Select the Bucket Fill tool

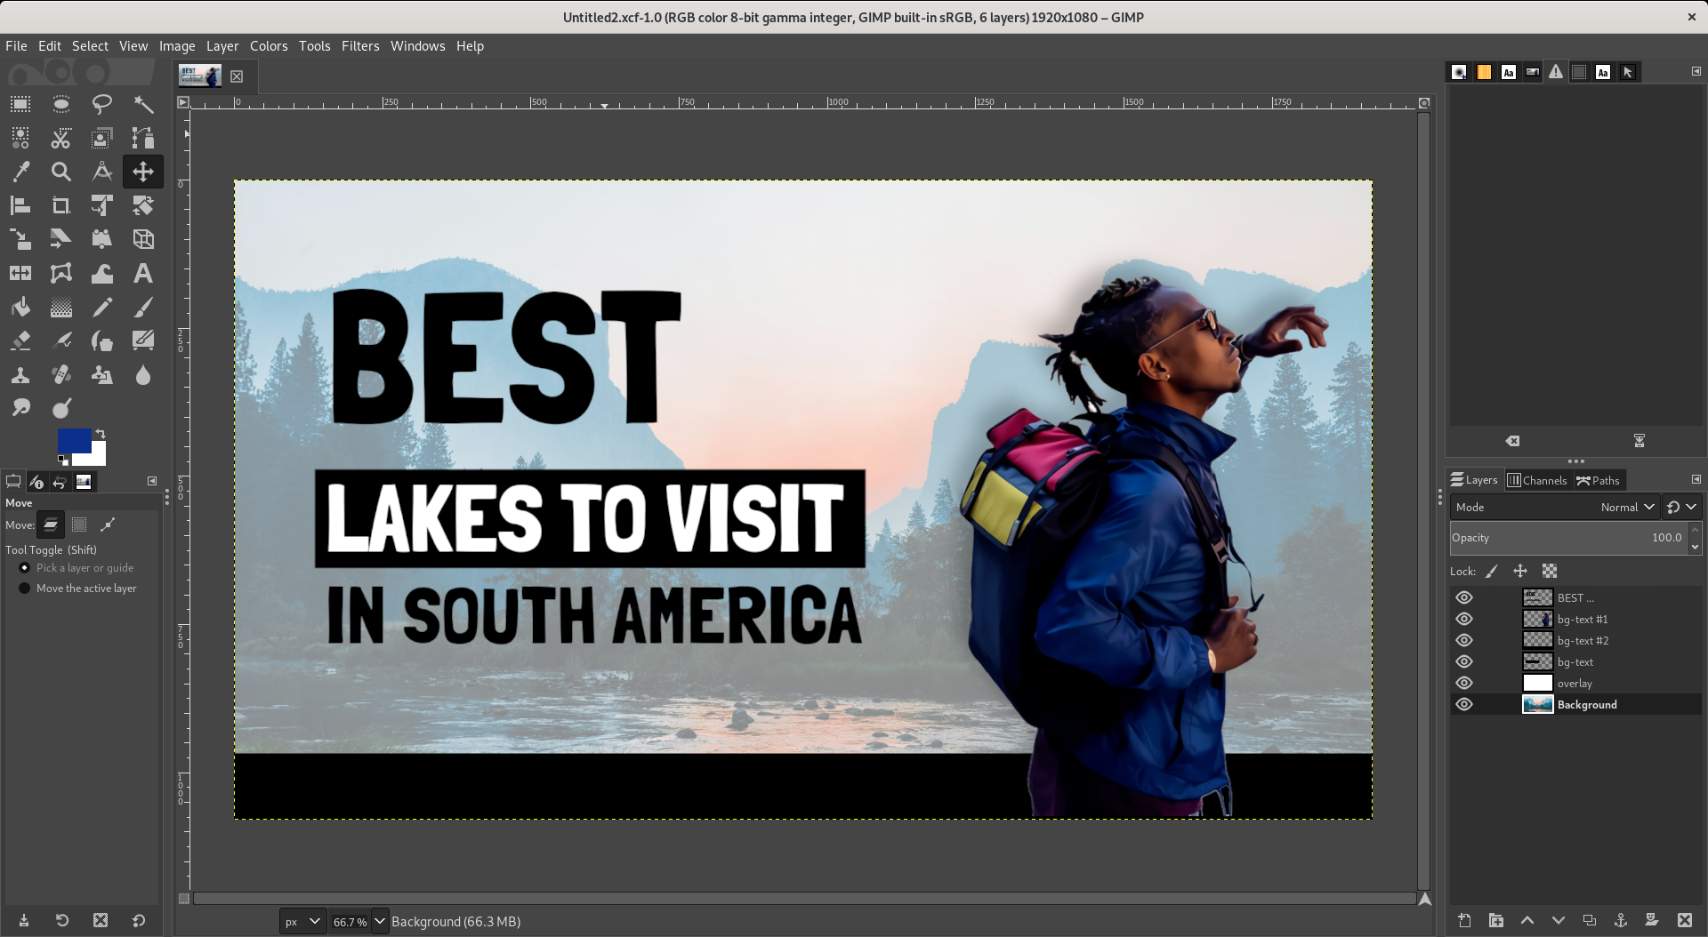tap(20, 308)
